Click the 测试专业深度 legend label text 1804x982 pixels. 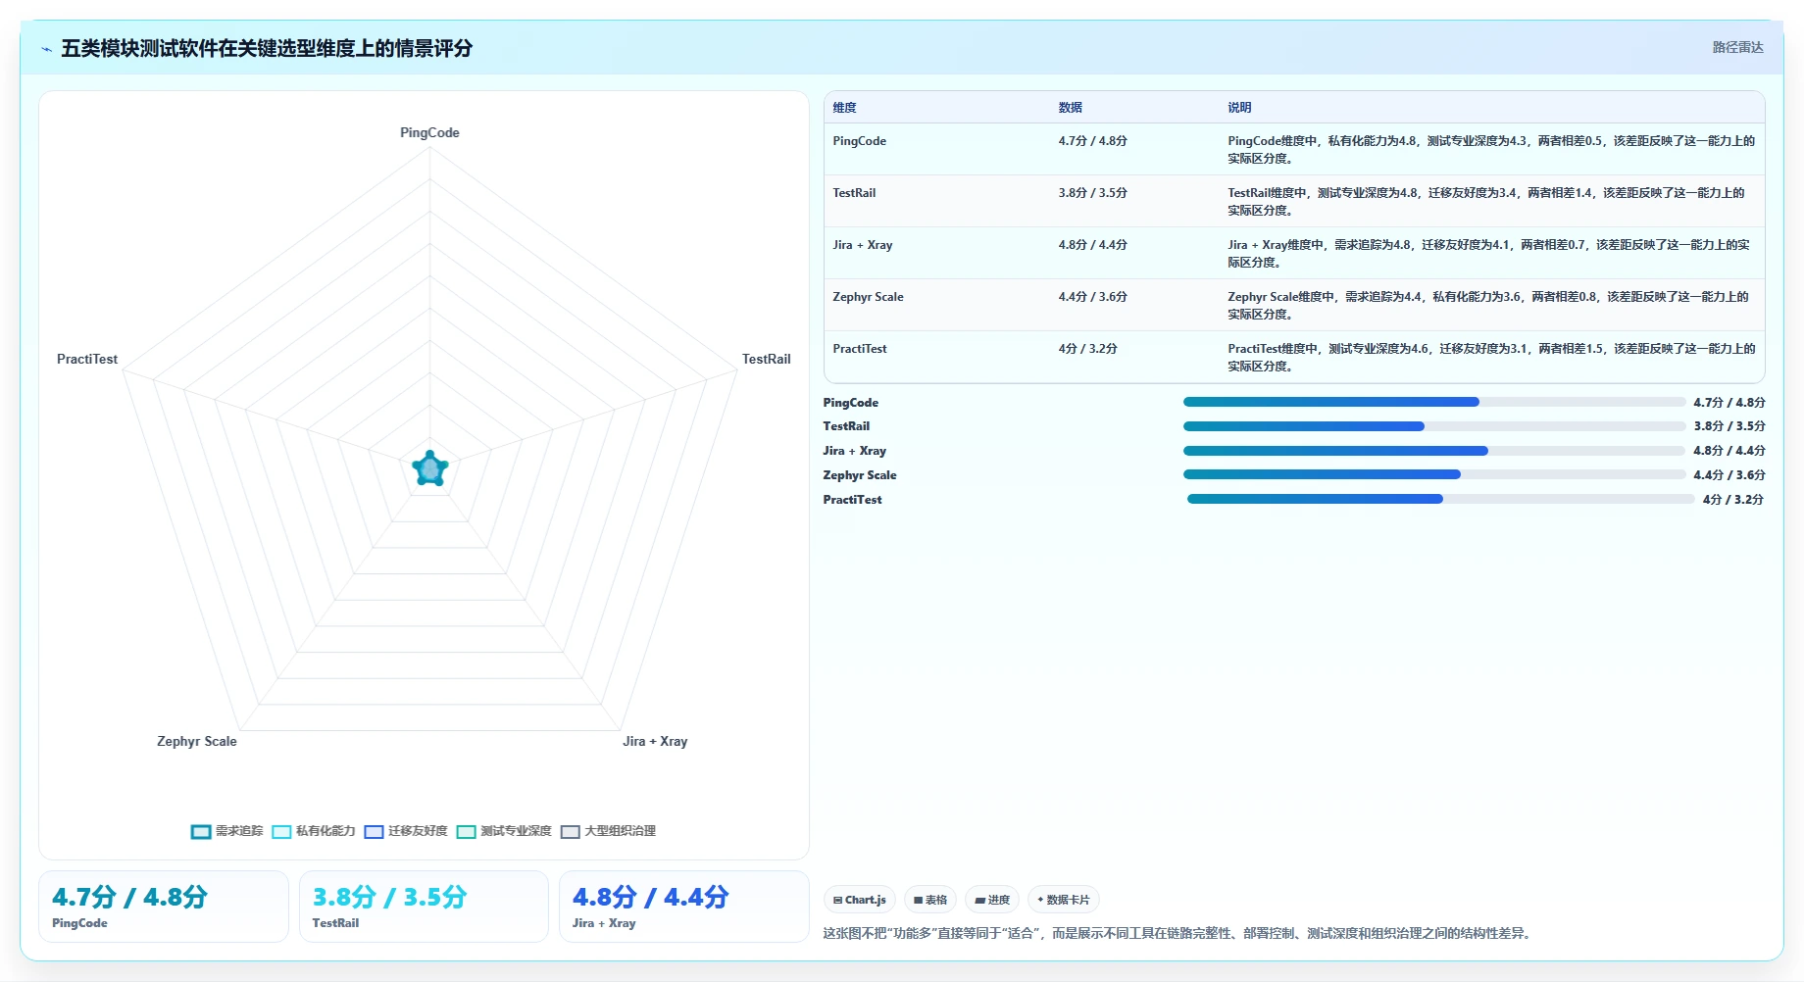(516, 831)
